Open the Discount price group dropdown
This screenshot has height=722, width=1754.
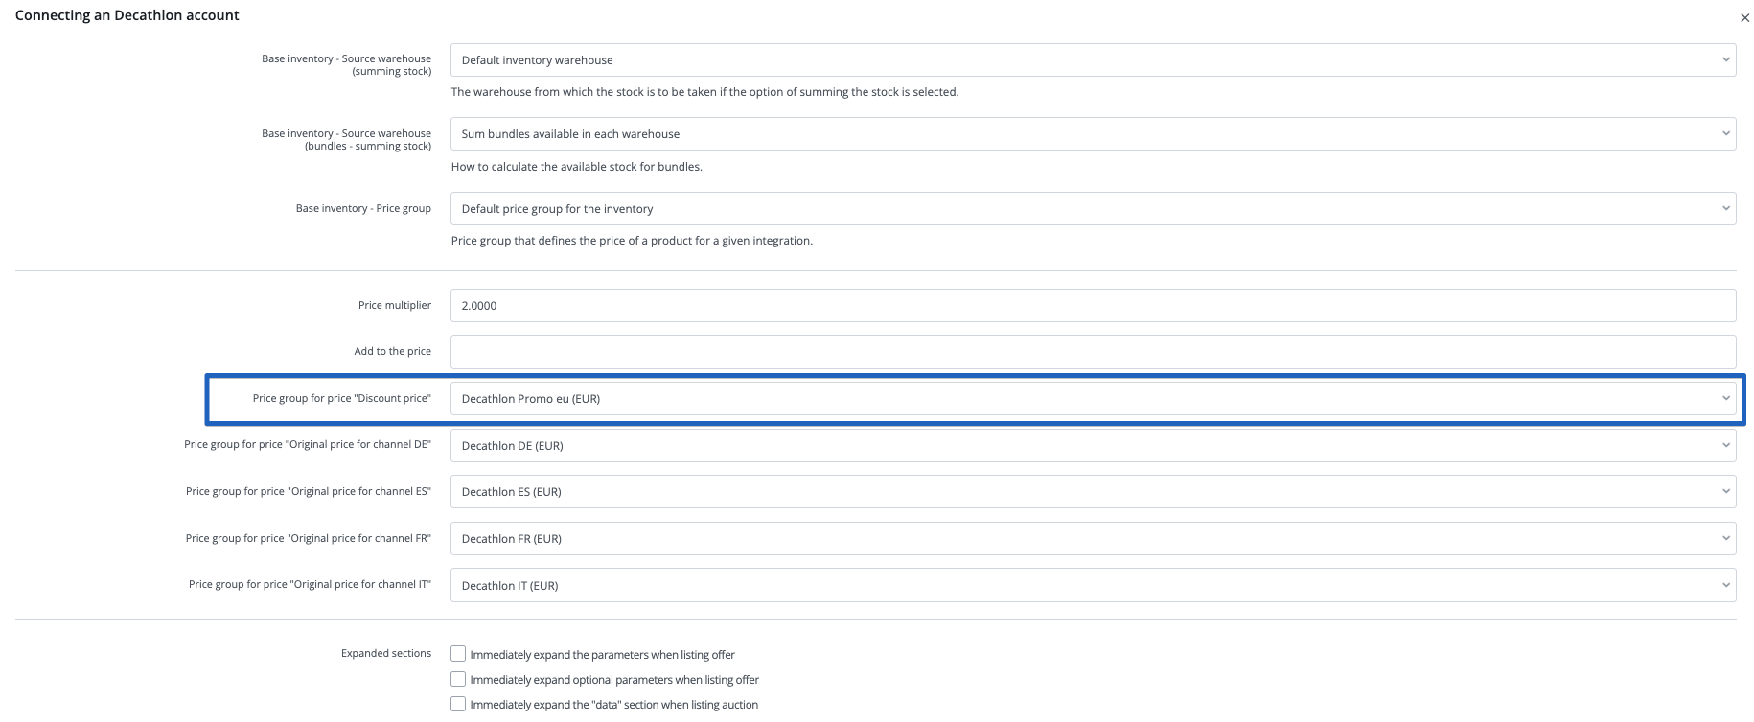1092,399
